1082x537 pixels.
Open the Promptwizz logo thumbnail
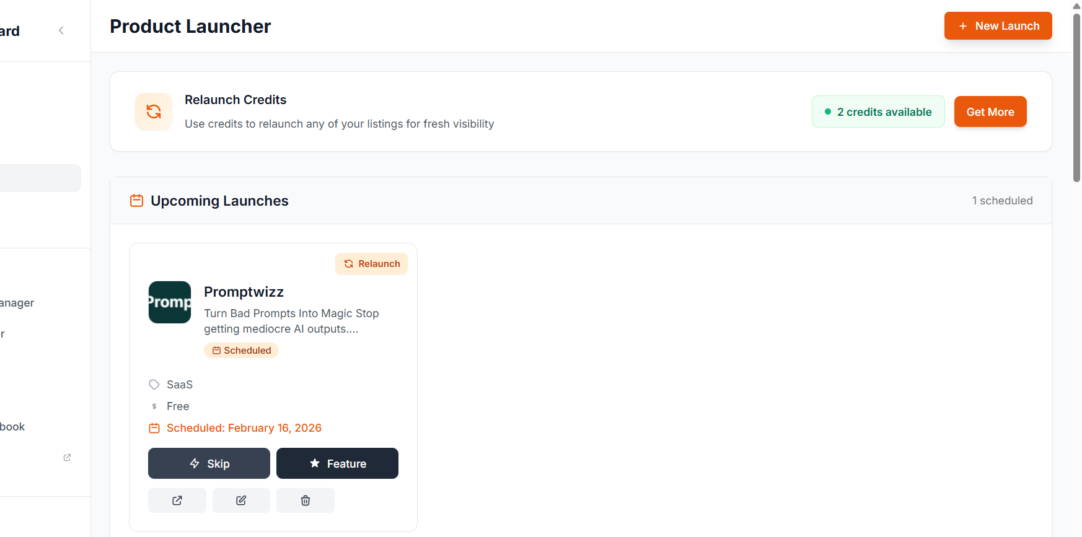(x=170, y=302)
